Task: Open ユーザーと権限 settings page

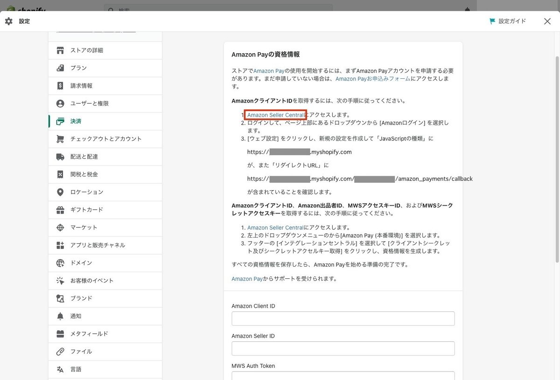Action: pos(105,104)
